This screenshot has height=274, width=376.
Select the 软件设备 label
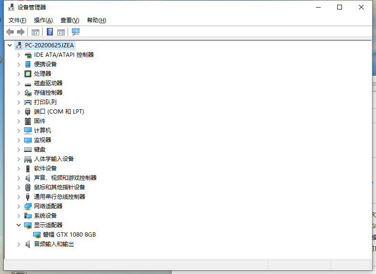(45, 168)
